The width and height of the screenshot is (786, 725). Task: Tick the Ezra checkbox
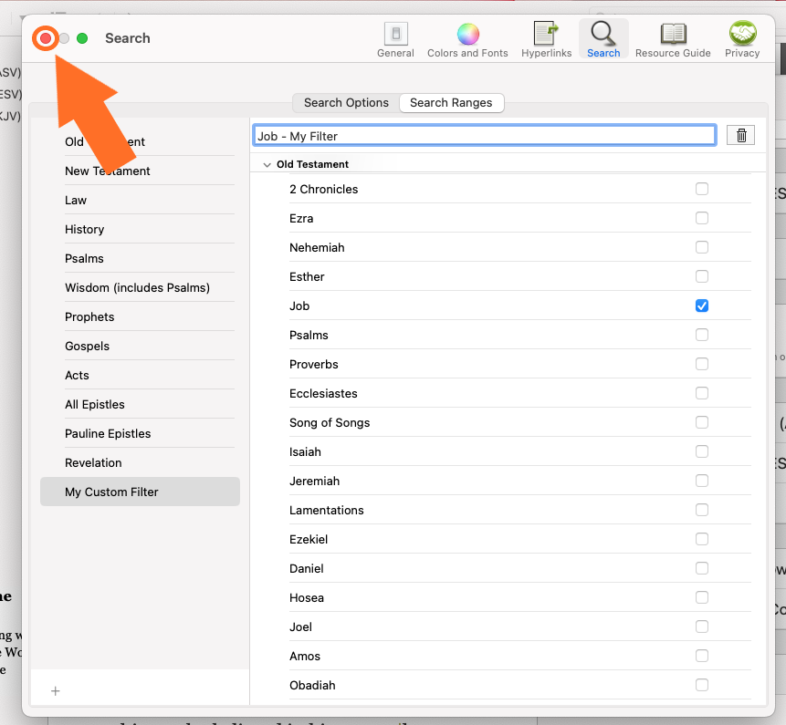(x=702, y=219)
